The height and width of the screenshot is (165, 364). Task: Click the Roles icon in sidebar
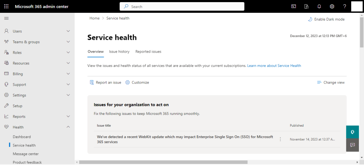pos(6,53)
